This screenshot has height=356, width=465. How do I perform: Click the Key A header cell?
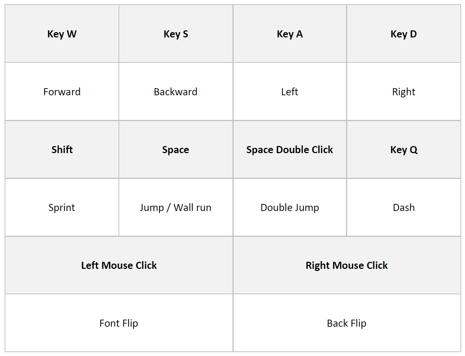click(290, 34)
